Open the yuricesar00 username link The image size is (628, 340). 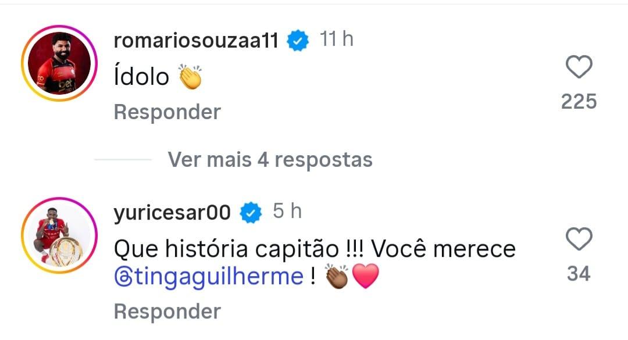click(173, 213)
